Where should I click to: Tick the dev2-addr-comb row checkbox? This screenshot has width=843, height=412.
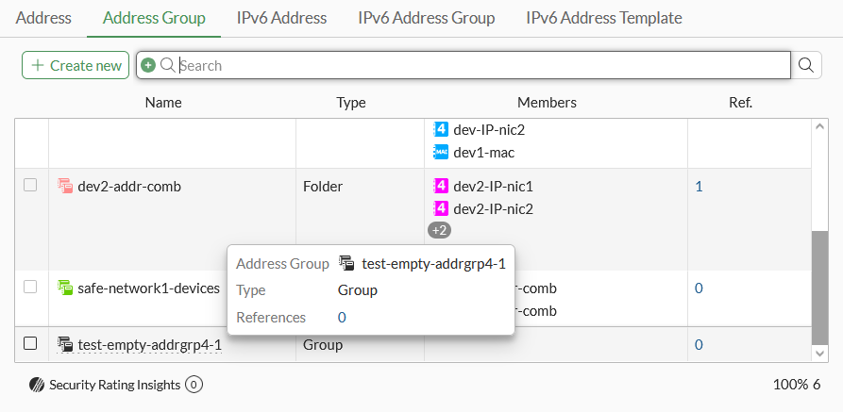[30, 186]
